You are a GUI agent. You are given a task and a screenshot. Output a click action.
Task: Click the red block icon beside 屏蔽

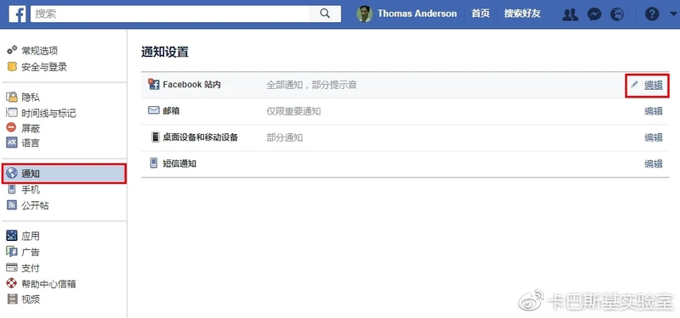[12, 128]
